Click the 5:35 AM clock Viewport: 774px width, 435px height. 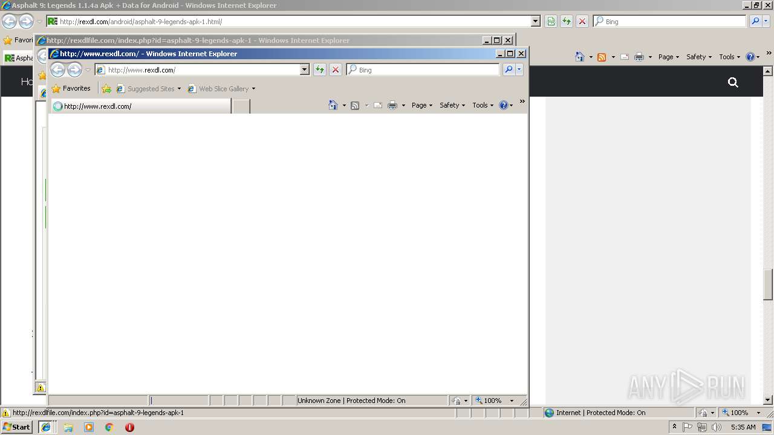point(743,427)
